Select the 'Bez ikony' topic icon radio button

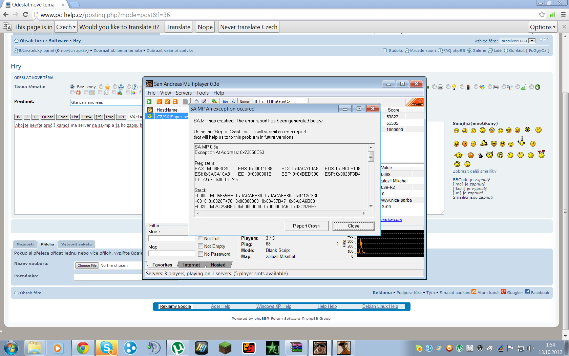click(x=72, y=87)
